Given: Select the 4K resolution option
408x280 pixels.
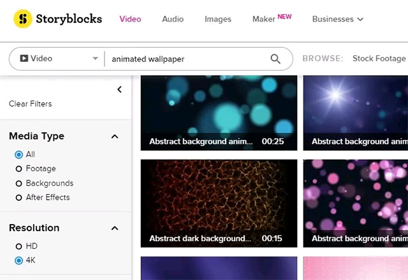Looking at the screenshot, I should tap(19, 260).
